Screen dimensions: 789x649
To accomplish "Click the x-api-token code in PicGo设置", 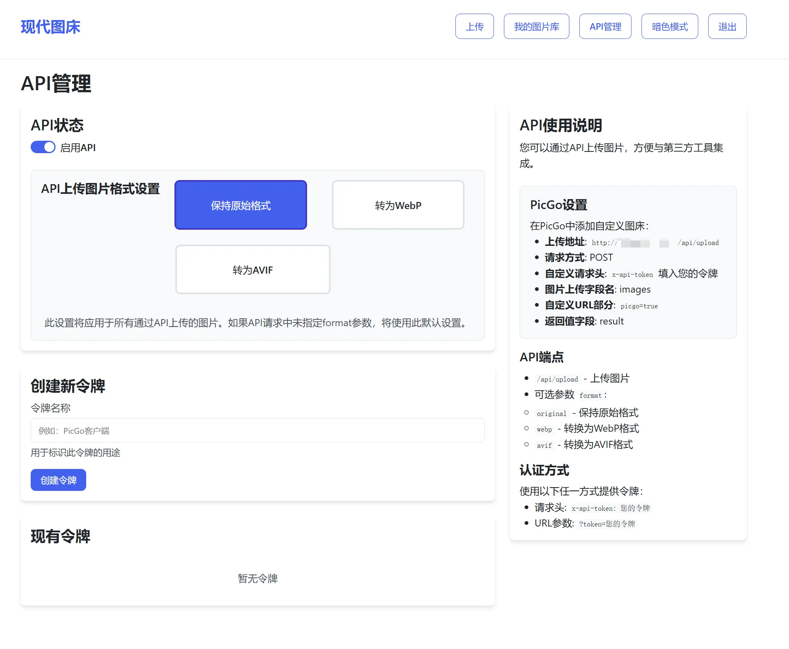I will tap(632, 274).
